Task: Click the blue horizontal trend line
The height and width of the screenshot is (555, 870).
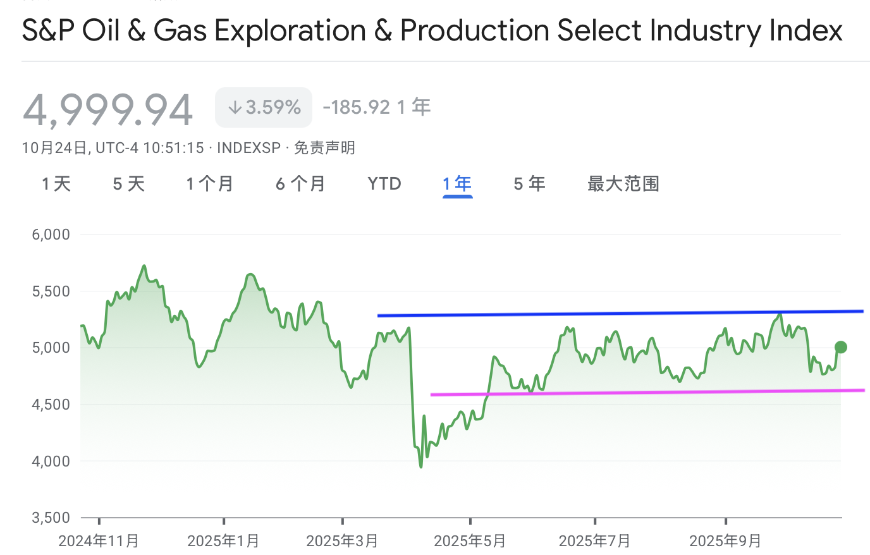Action: pyautogui.click(x=620, y=313)
